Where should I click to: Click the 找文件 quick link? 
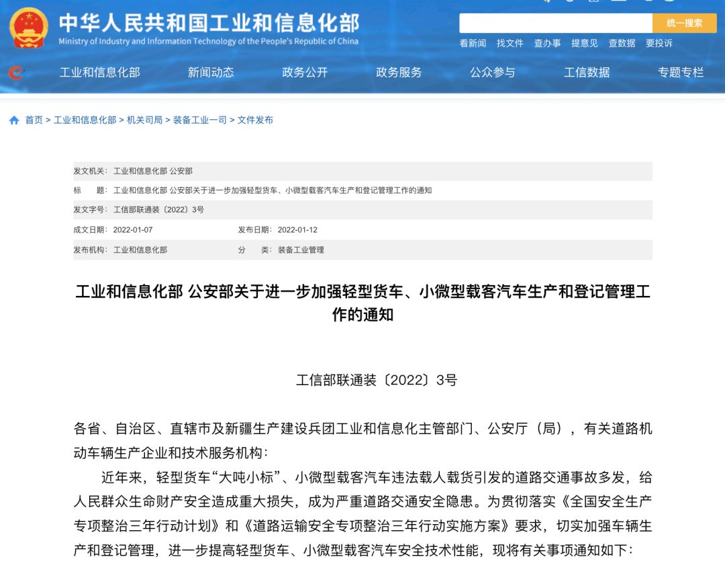510,43
